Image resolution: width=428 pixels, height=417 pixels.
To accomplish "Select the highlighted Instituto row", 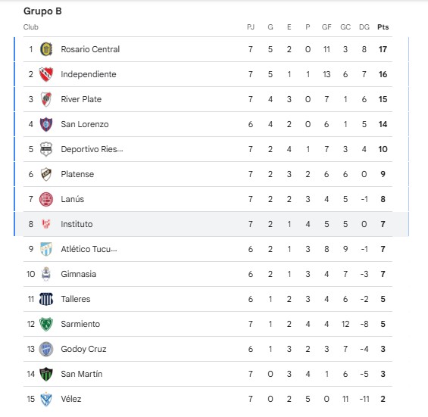I will (x=211, y=224).
